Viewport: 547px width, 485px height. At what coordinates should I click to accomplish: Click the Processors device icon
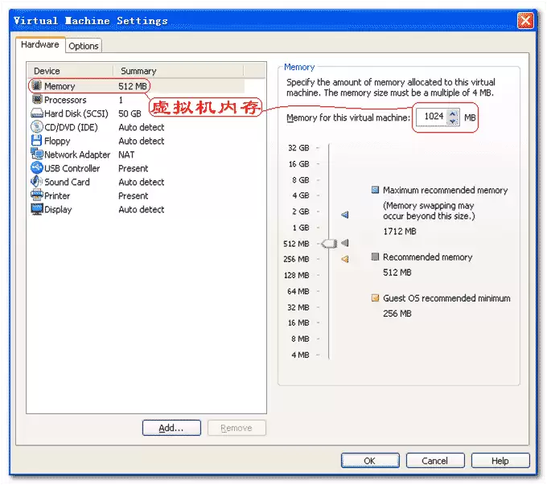[37, 100]
